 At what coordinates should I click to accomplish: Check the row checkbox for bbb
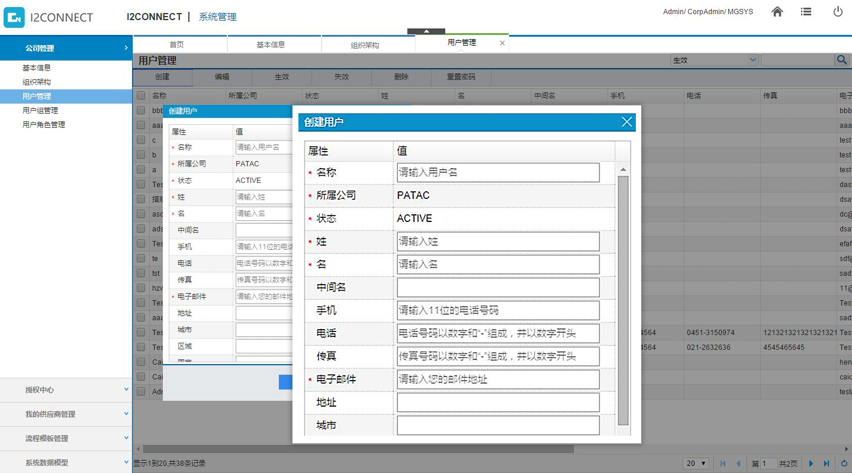pyautogui.click(x=141, y=110)
